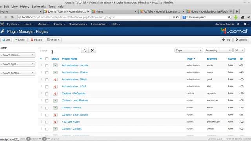Viewport: 251px width, 141px height.
Task: Click search-bar magnifier in Firefox search box
Action: (x=229, y=17)
